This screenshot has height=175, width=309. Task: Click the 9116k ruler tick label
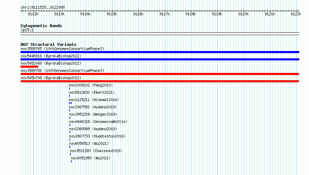pyautogui.click(x=138, y=14)
